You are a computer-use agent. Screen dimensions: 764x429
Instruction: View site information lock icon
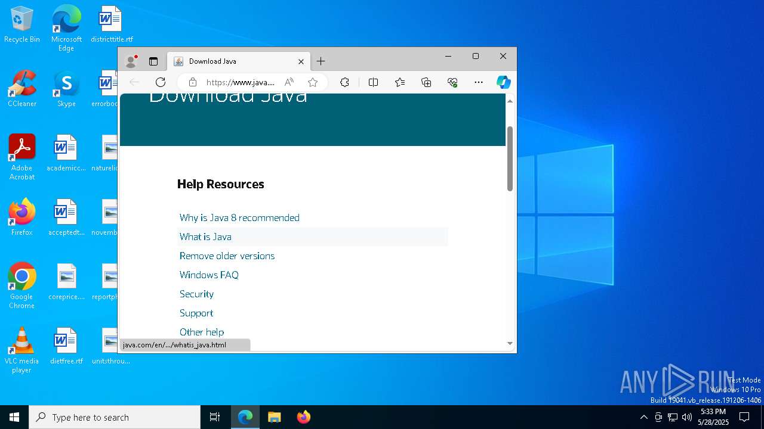[192, 82]
